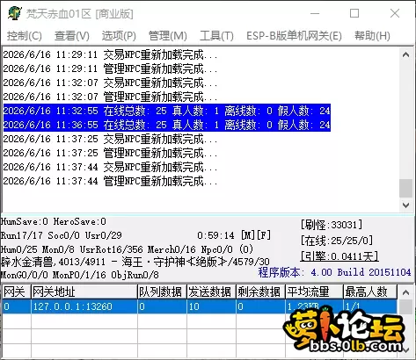Click the 队列数据 column header

(x=162, y=292)
